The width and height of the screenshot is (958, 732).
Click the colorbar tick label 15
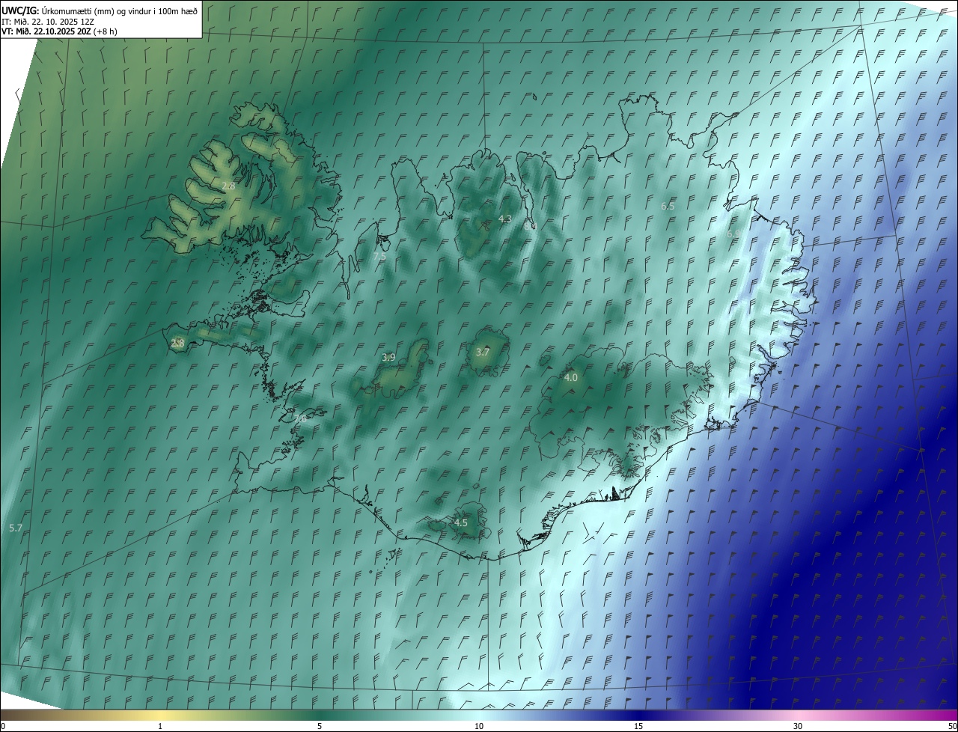pyautogui.click(x=638, y=727)
